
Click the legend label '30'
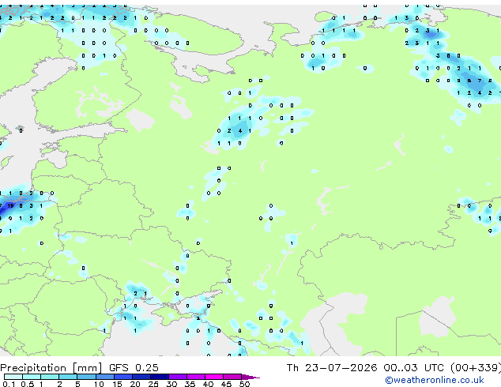171,384
